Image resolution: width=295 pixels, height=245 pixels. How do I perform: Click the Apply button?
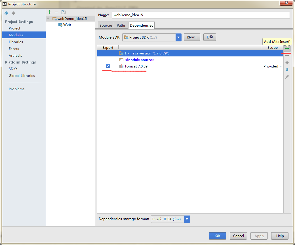pos(259,236)
